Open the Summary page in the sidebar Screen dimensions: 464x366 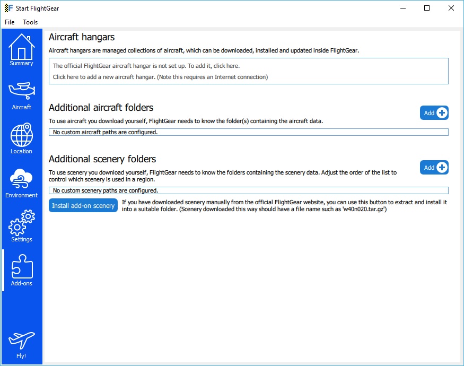click(21, 50)
